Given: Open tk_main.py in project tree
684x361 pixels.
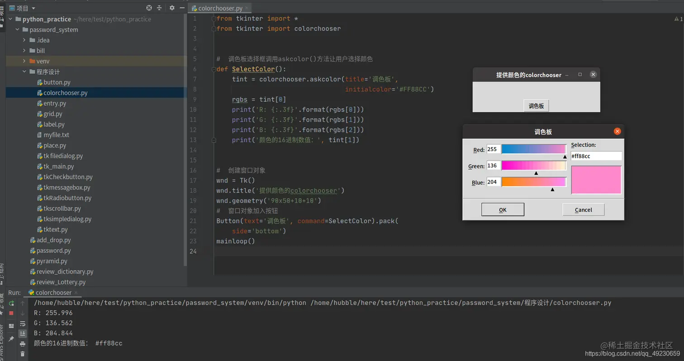Looking at the screenshot, I should pos(55,166).
